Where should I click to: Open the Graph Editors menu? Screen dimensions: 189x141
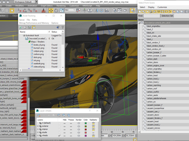click(x=47, y=6)
